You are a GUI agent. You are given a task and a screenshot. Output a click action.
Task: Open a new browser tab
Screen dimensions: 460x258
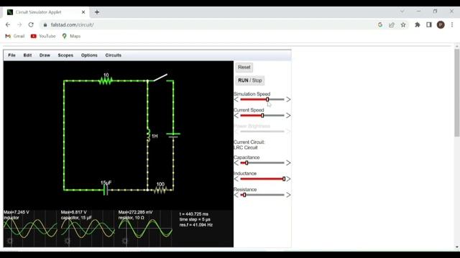tap(97, 12)
